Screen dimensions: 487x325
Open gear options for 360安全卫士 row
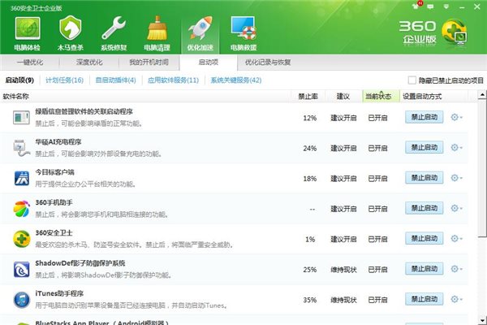point(456,239)
